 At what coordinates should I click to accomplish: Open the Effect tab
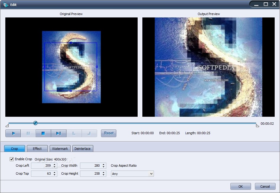(37, 148)
